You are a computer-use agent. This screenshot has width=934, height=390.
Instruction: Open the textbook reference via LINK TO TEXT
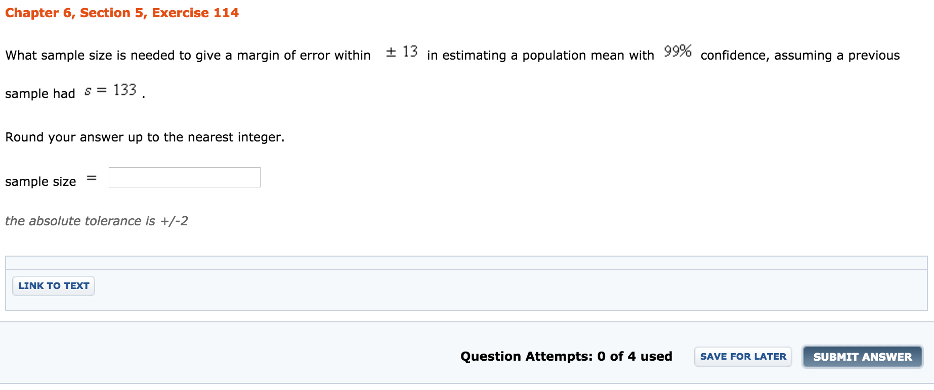click(x=53, y=285)
